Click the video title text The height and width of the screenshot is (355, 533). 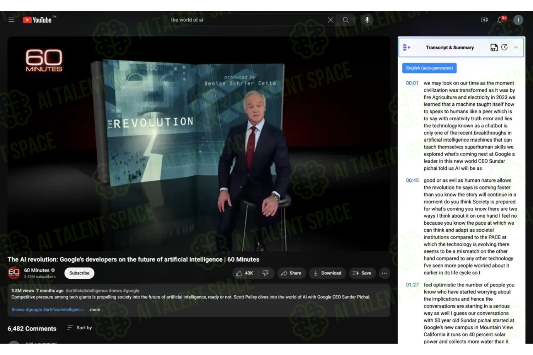pyautogui.click(x=134, y=260)
